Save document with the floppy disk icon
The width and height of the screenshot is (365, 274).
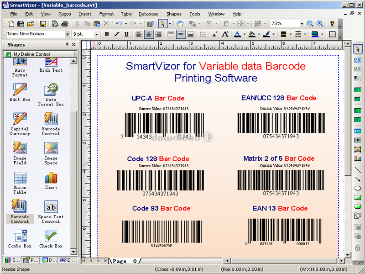coord(43,24)
